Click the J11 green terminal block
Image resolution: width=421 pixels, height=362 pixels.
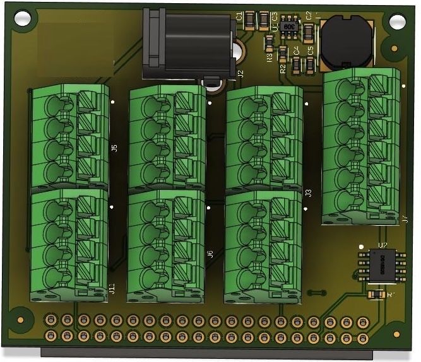click(69, 245)
